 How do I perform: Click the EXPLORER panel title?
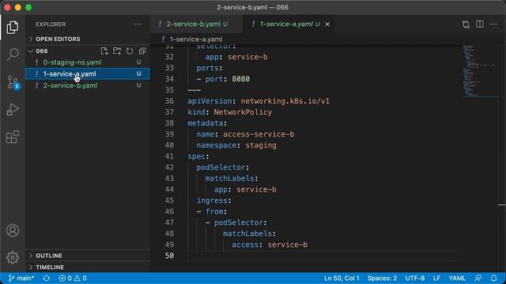pos(51,24)
